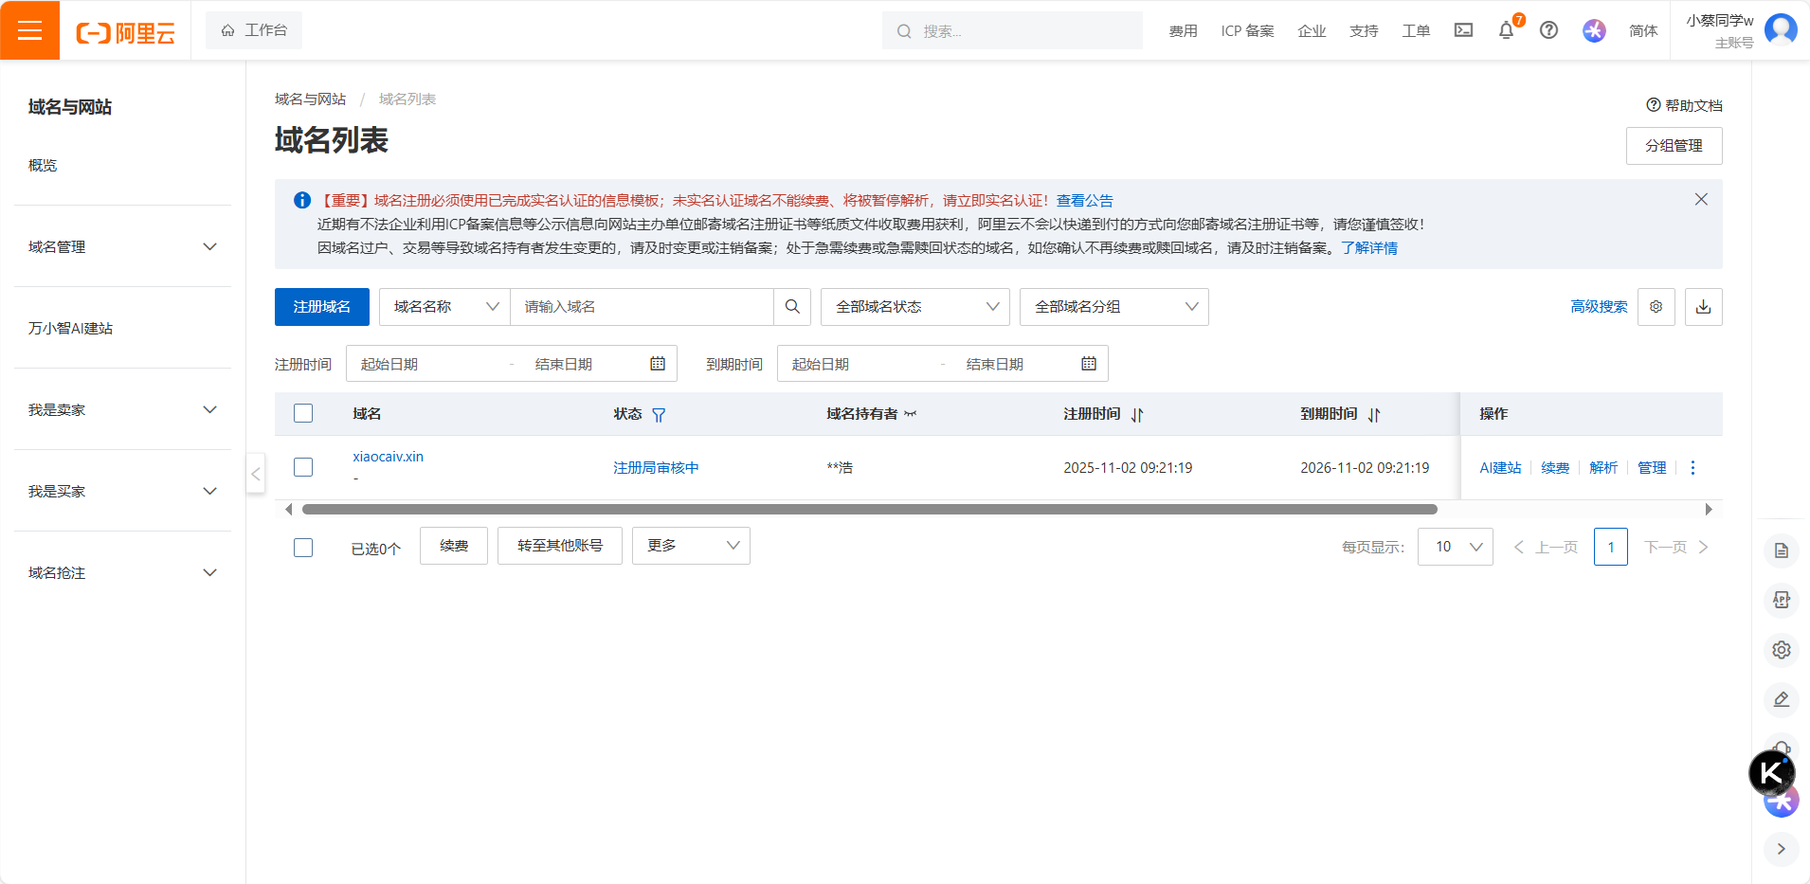Expand the 更多 dropdown at the bottom

click(690, 546)
